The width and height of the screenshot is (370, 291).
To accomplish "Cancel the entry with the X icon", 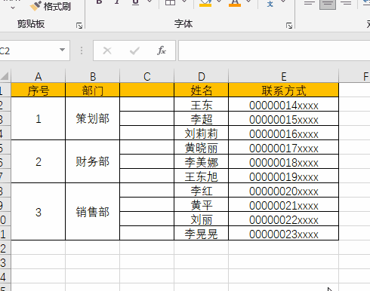I will point(107,51).
